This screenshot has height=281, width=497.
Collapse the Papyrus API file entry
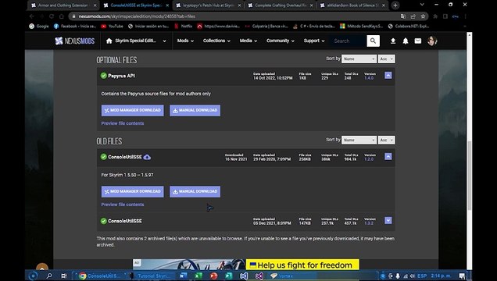tap(388, 75)
